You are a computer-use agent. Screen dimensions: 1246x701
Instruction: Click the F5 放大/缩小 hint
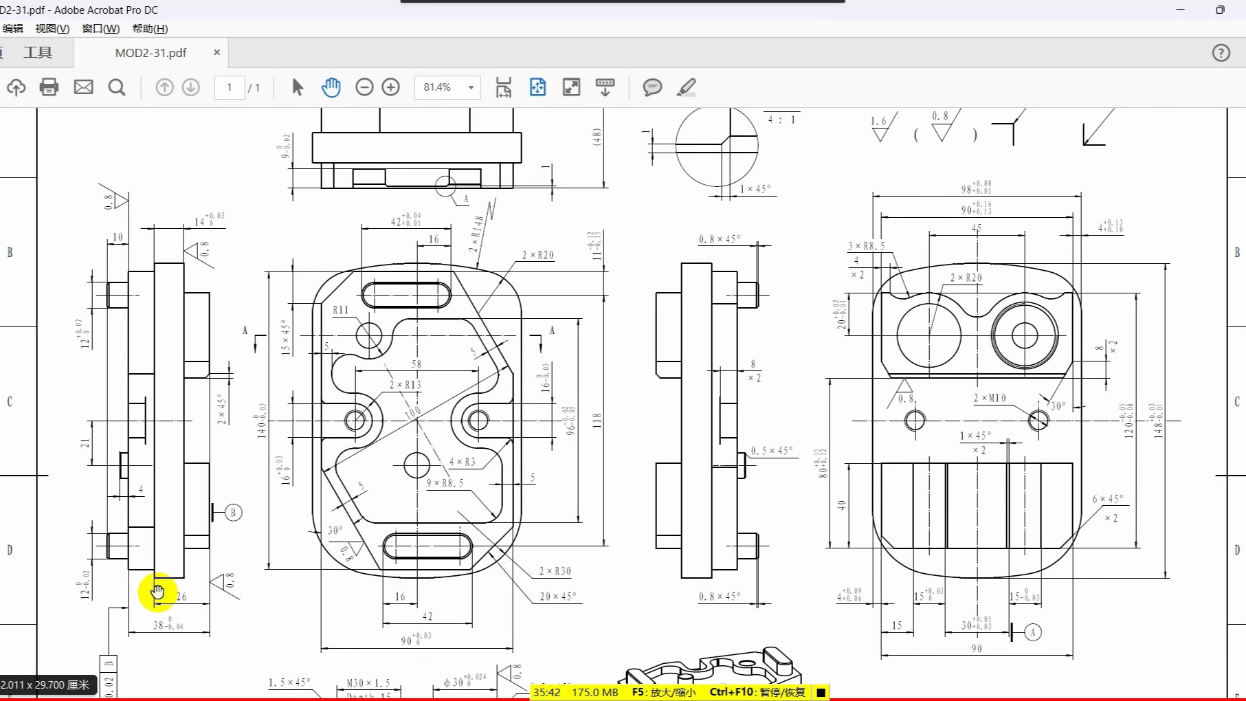(664, 692)
